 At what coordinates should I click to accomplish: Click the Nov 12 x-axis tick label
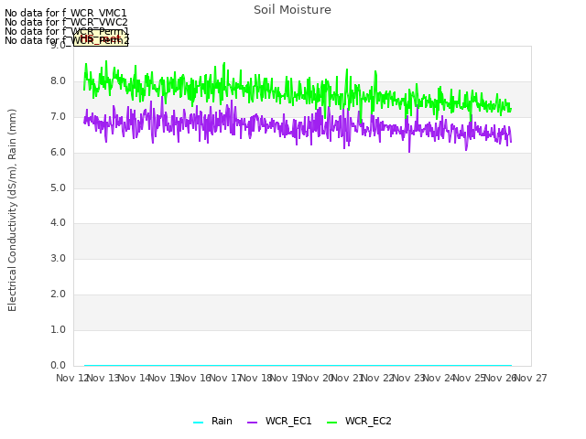[x=72, y=378]
